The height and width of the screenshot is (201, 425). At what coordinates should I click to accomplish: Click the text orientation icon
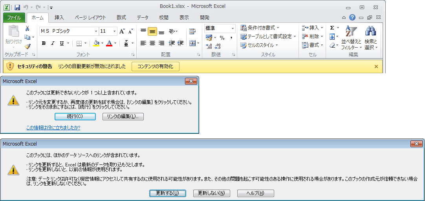(172, 31)
